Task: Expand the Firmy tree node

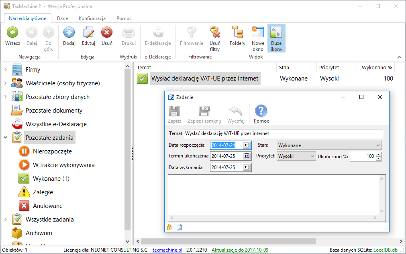Action: click(6, 70)
